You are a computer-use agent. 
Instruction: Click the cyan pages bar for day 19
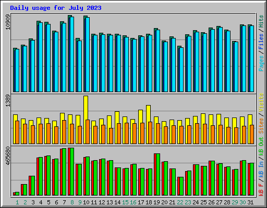tap(158, 61)
